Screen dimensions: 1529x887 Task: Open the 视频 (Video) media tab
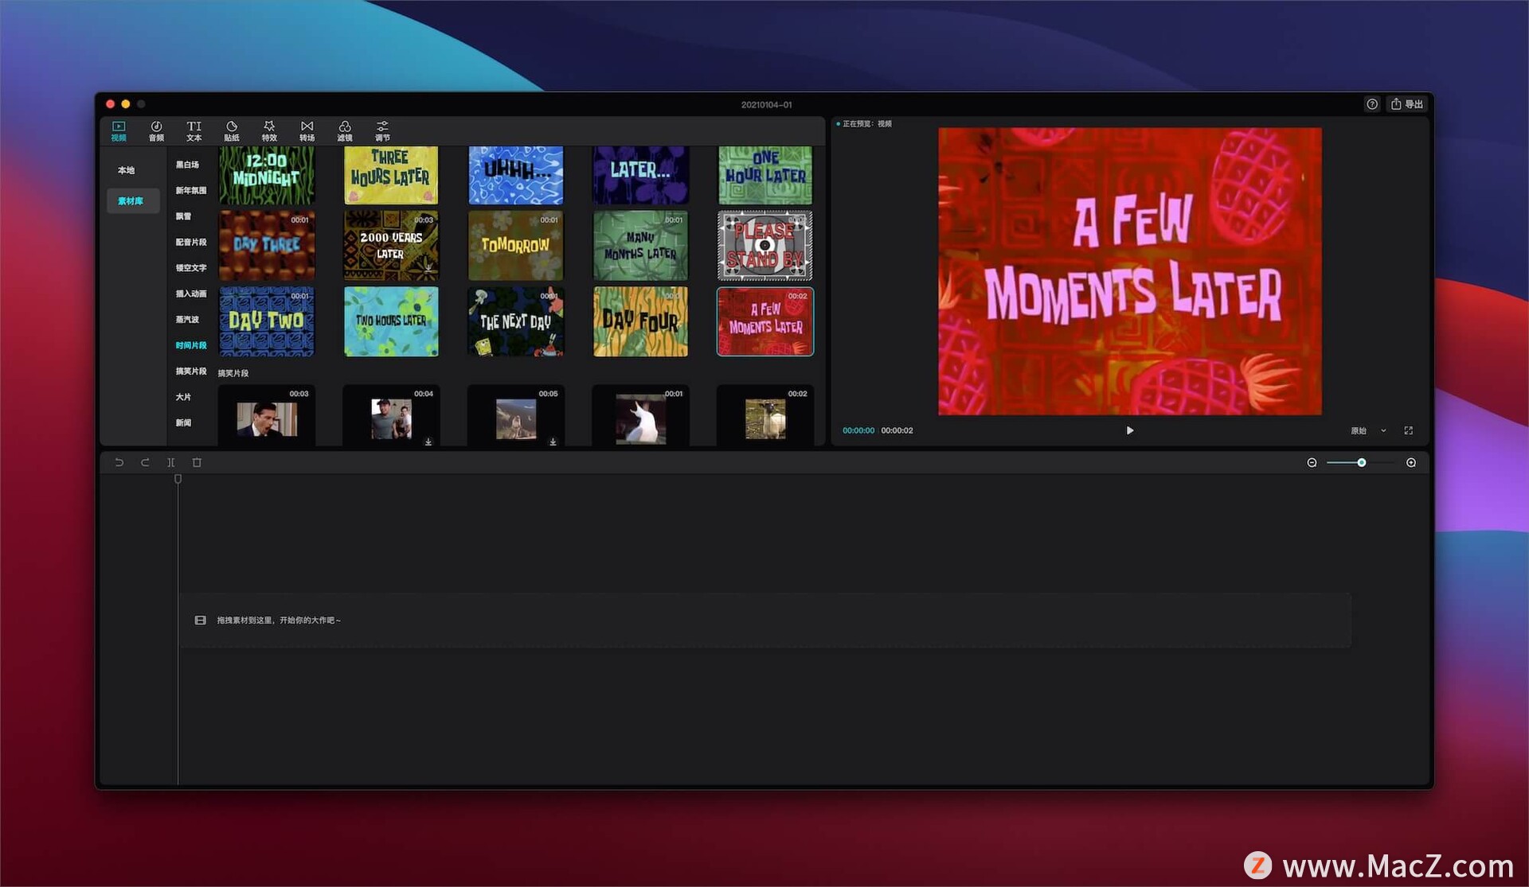[119, 131]
